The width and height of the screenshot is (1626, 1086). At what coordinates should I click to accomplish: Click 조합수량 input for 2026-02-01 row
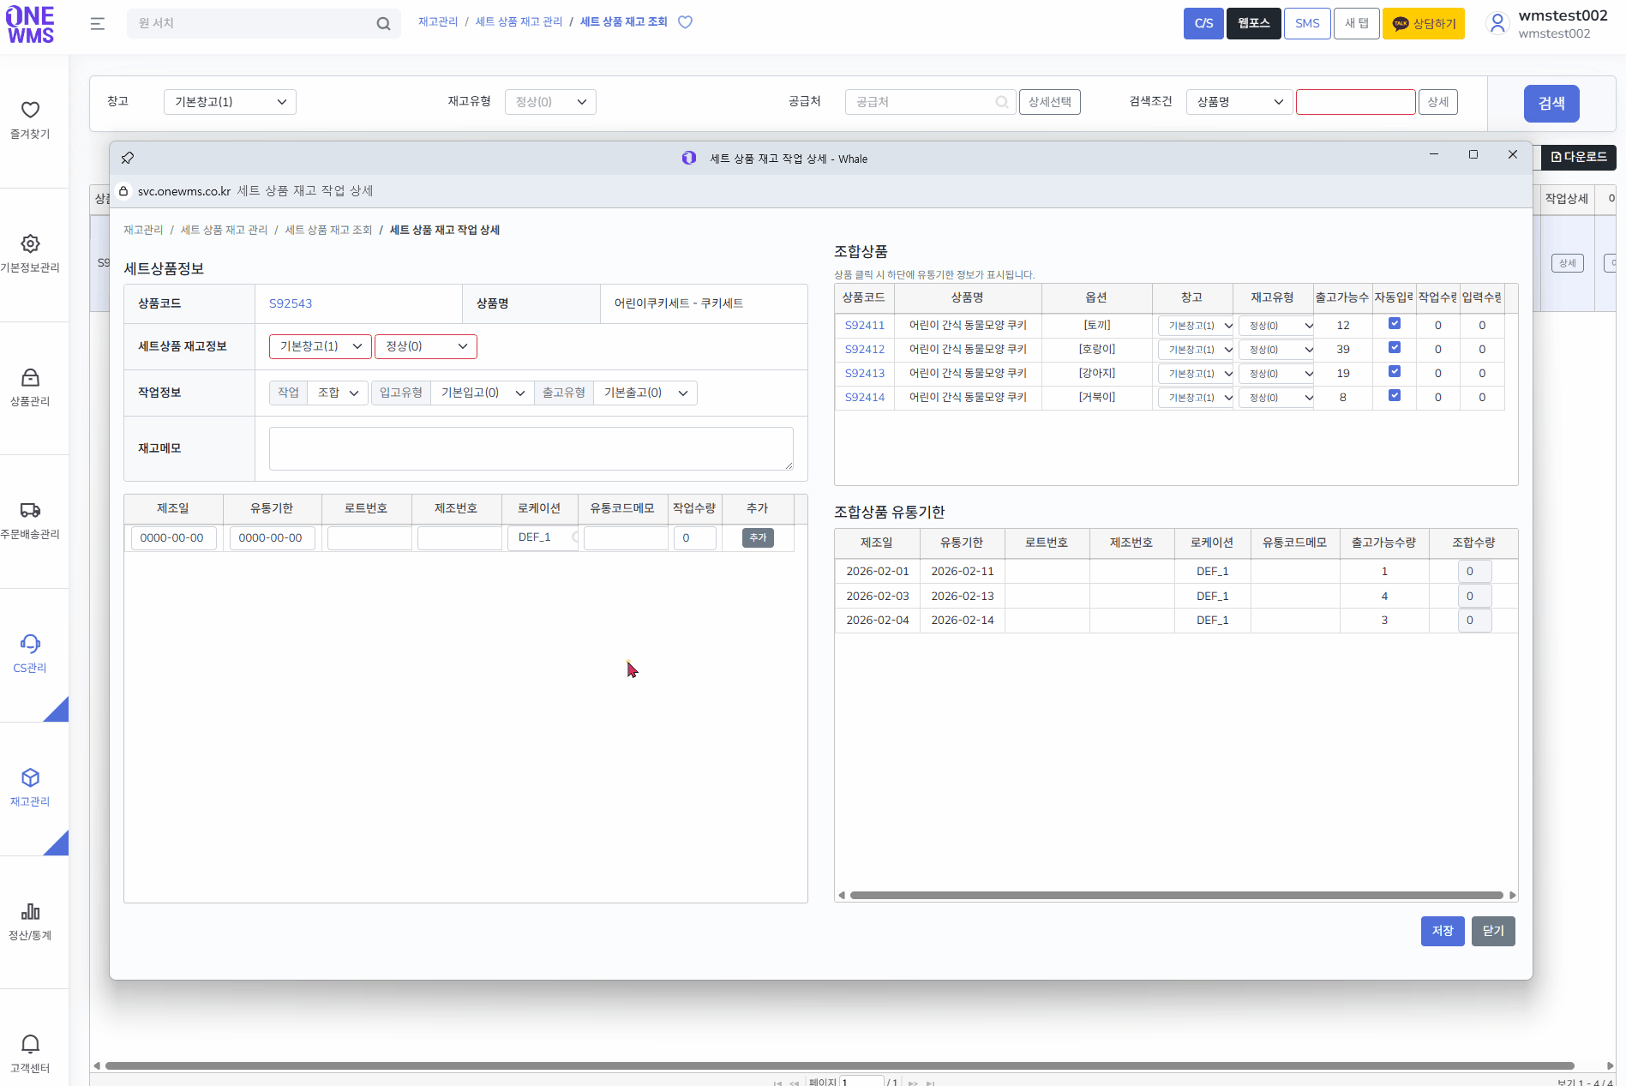[1474, 571]
